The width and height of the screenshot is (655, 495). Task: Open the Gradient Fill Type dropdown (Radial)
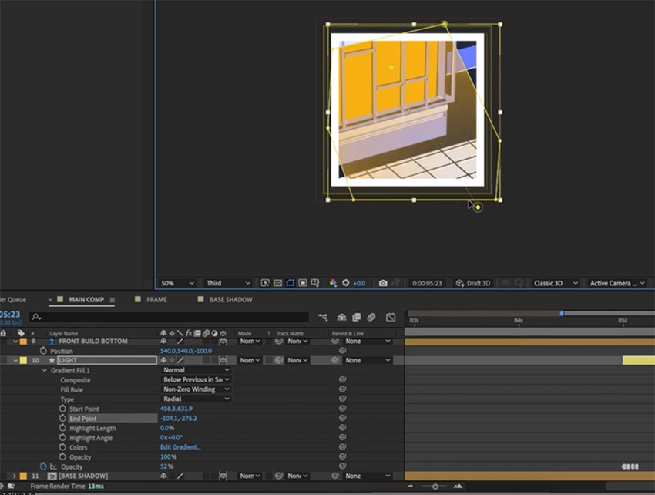[196, 399]
